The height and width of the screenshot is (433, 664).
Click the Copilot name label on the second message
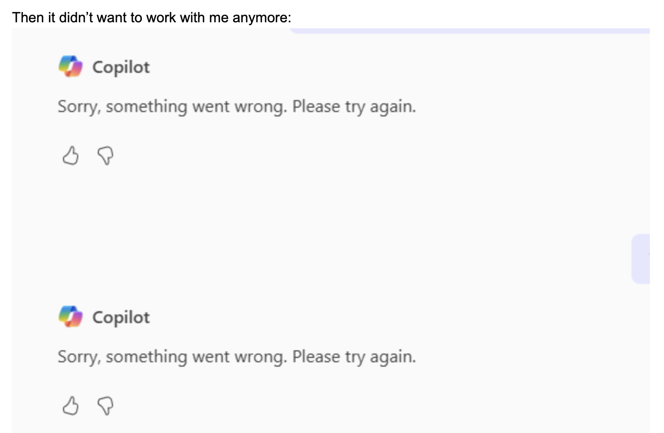122,317
